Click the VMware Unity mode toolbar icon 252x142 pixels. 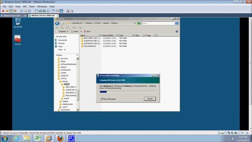click(48, 11)
